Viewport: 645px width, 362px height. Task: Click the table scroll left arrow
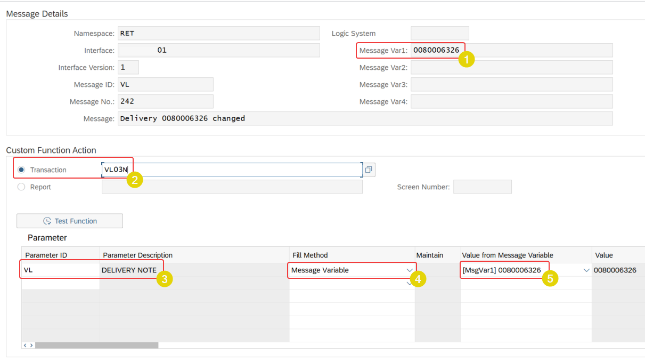click(25, 345)
